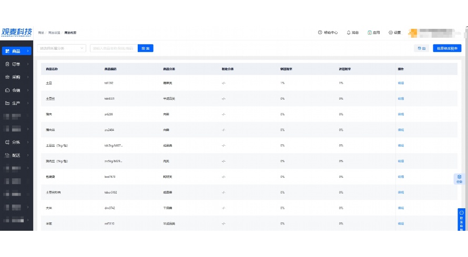
Task: Click 编辑 link for the 土豆 row
Action: [x=401, y=83]
